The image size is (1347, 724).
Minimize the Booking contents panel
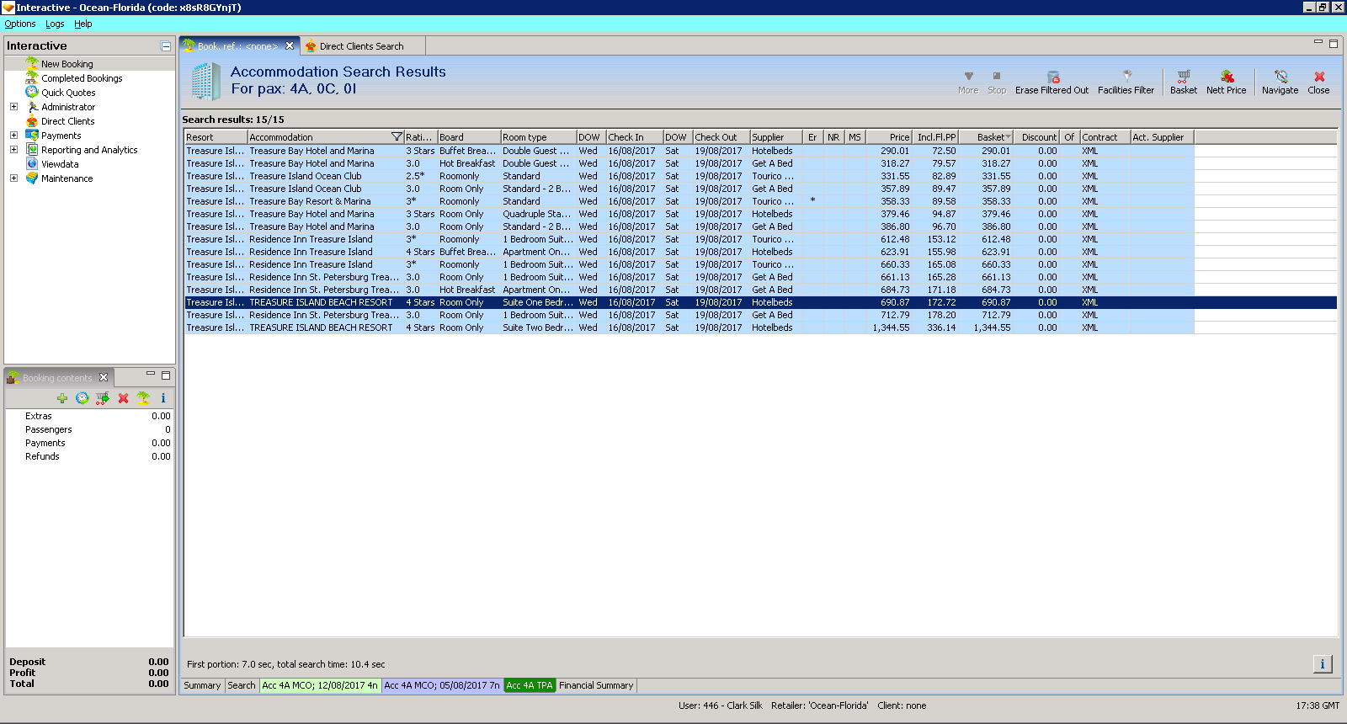click(151, 374)
